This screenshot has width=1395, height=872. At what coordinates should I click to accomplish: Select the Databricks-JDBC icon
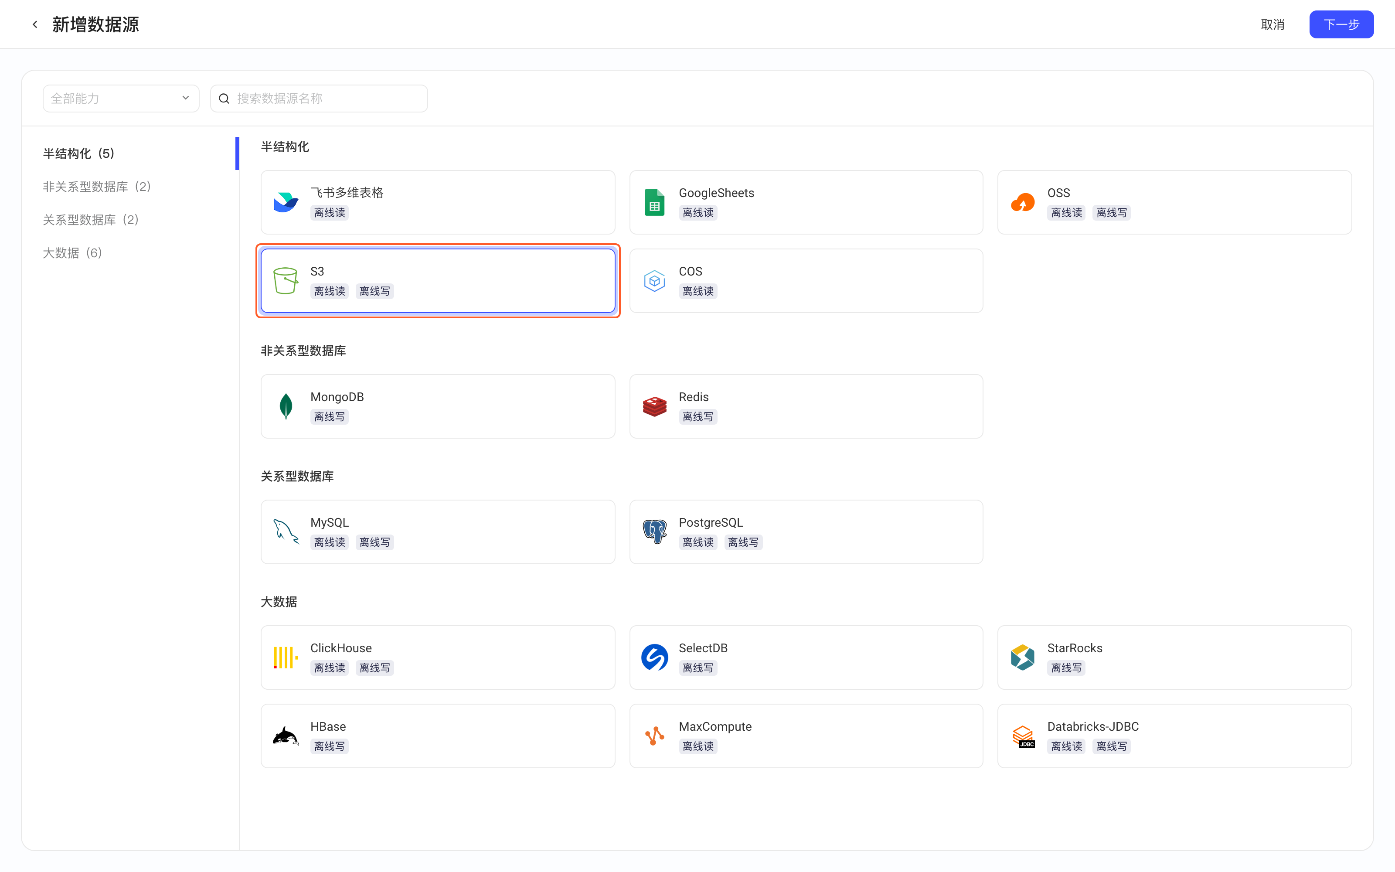(x=1023, y=736)
